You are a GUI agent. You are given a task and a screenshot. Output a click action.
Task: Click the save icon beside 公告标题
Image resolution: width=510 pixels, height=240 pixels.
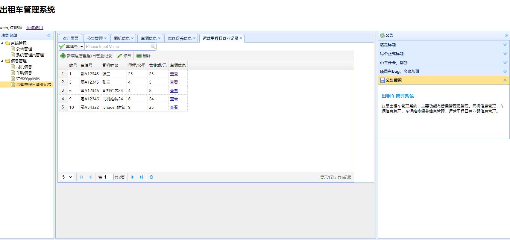coord(382,80)
